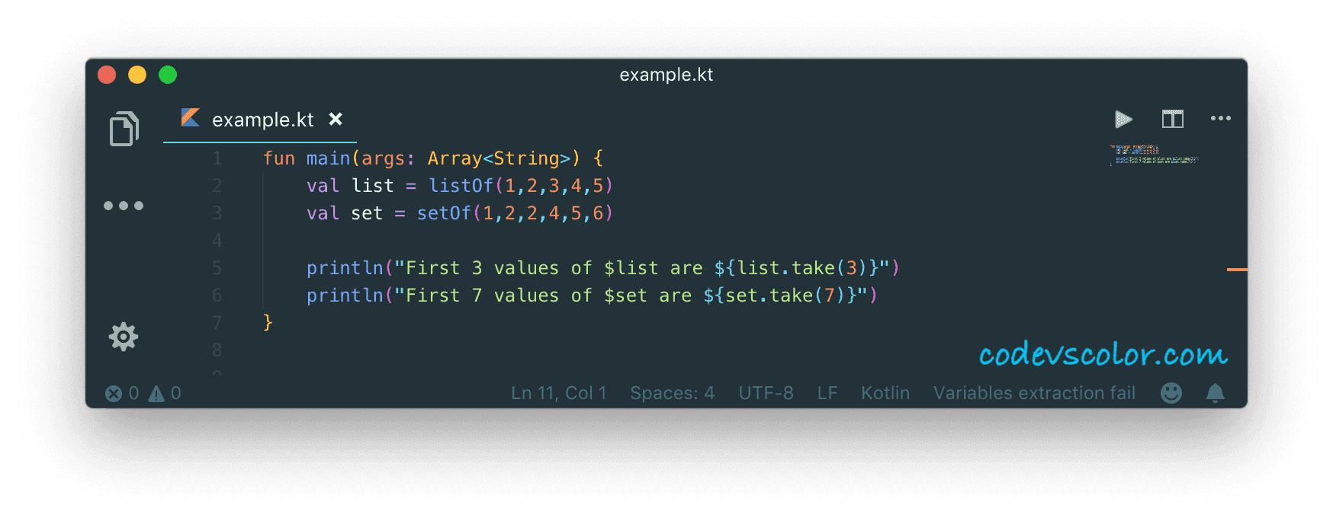Open Ln 11, Col 1 go-to-line

(558, 393)
